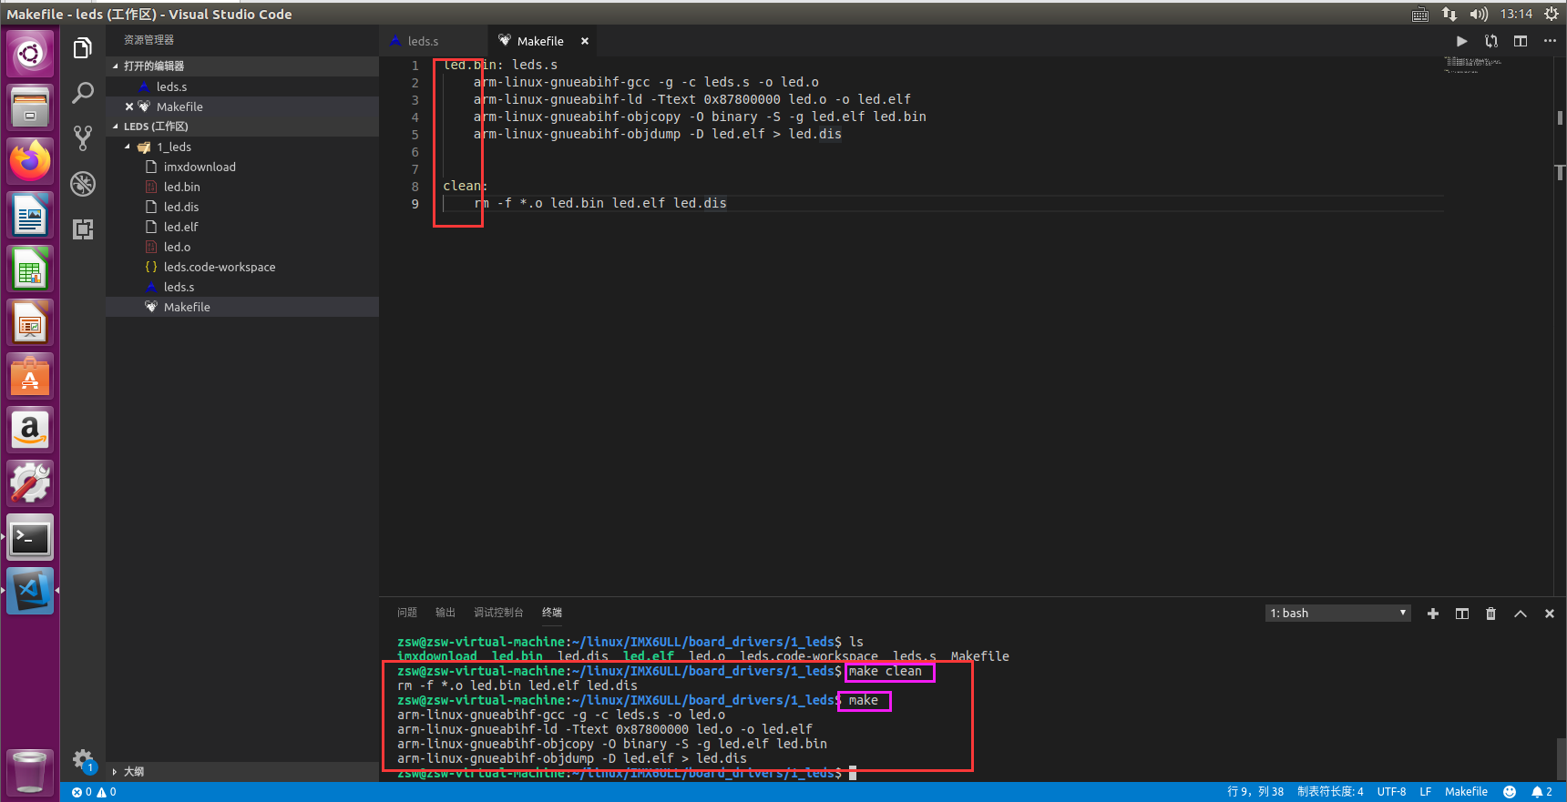The image size is (1567, 802).
Task: Click the clock showing 13:14
Action: (1516, 14)
